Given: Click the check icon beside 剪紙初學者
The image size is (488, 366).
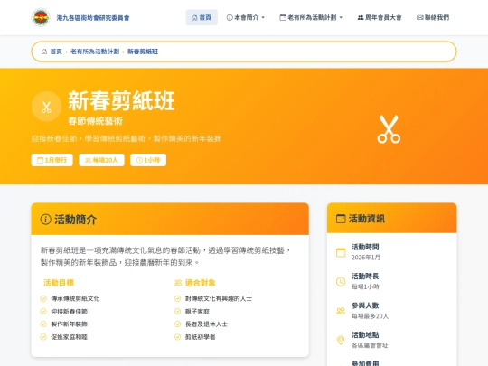Looking at the screenshot, I should tap(177, 337).
